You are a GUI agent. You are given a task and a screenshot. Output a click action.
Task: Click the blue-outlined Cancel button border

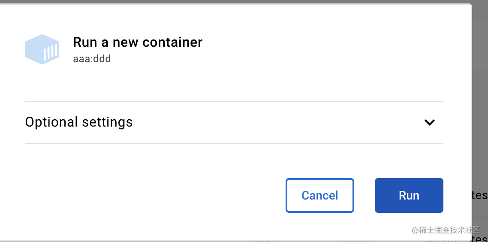tap(286, 196)
